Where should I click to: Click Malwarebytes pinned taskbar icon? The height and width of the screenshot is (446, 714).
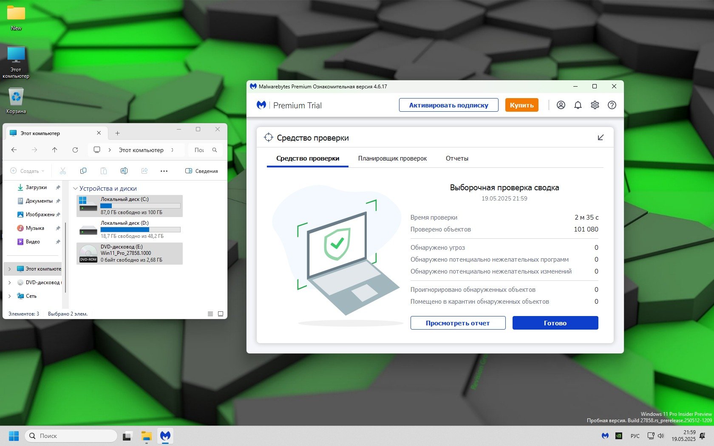tap(165, 436)
